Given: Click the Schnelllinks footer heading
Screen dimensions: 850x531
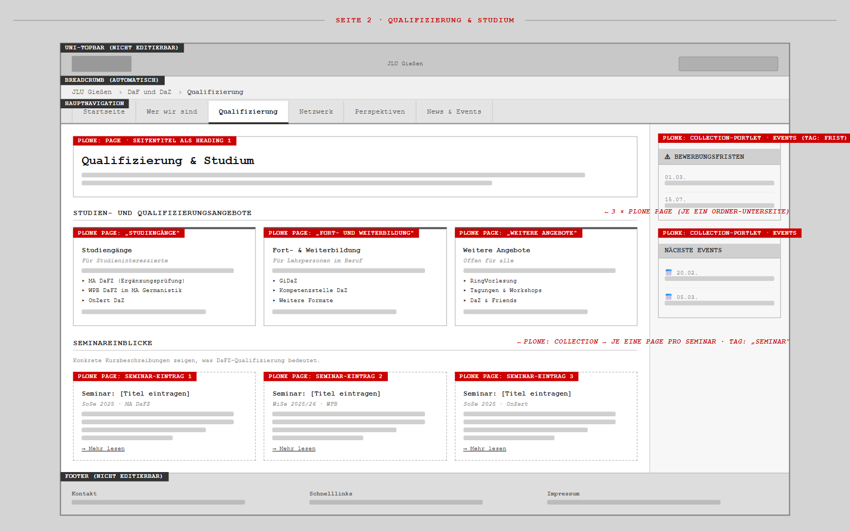Looking at the screenshot, I should point(331,494).
